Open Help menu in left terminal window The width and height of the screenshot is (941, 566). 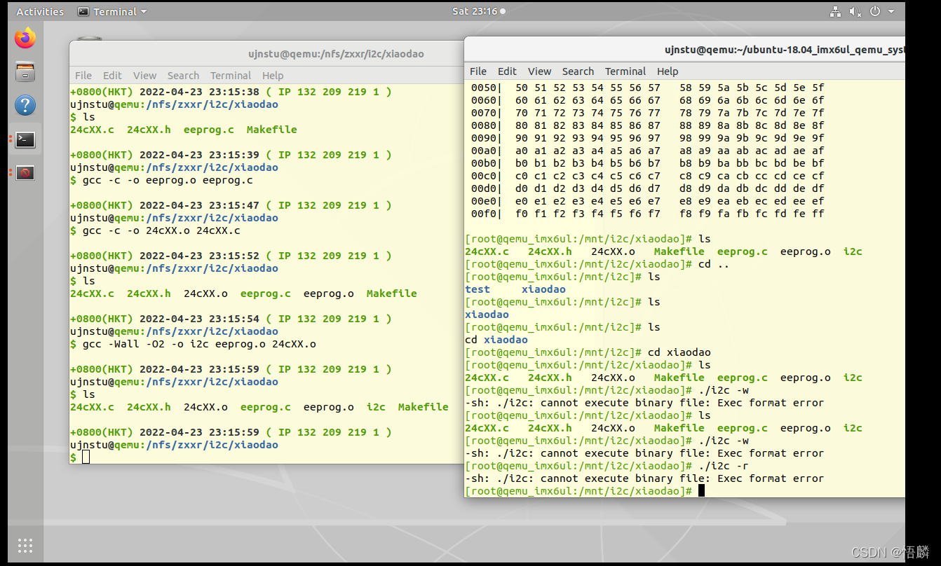[273, 76]
